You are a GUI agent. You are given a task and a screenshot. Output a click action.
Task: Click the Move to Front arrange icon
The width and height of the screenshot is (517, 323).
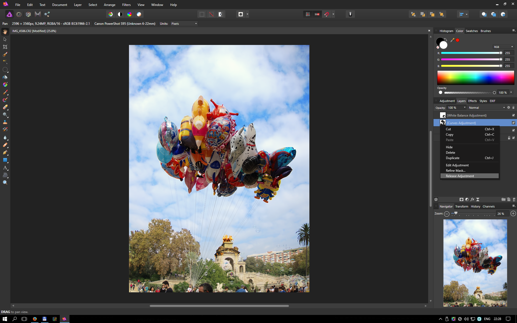pos(442,14)
